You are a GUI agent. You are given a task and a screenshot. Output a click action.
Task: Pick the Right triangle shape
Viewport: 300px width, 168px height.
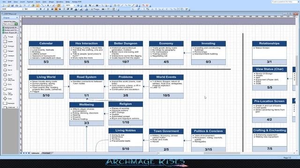5,94
